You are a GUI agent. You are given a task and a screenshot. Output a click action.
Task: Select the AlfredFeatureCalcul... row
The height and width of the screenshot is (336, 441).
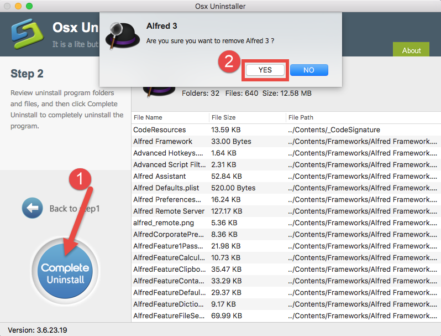point(286,258)
